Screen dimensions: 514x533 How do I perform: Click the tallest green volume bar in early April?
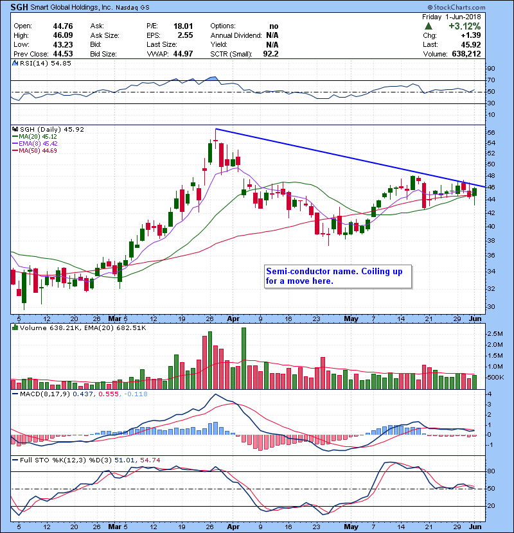pyautogui.click(x=244, y=358)
